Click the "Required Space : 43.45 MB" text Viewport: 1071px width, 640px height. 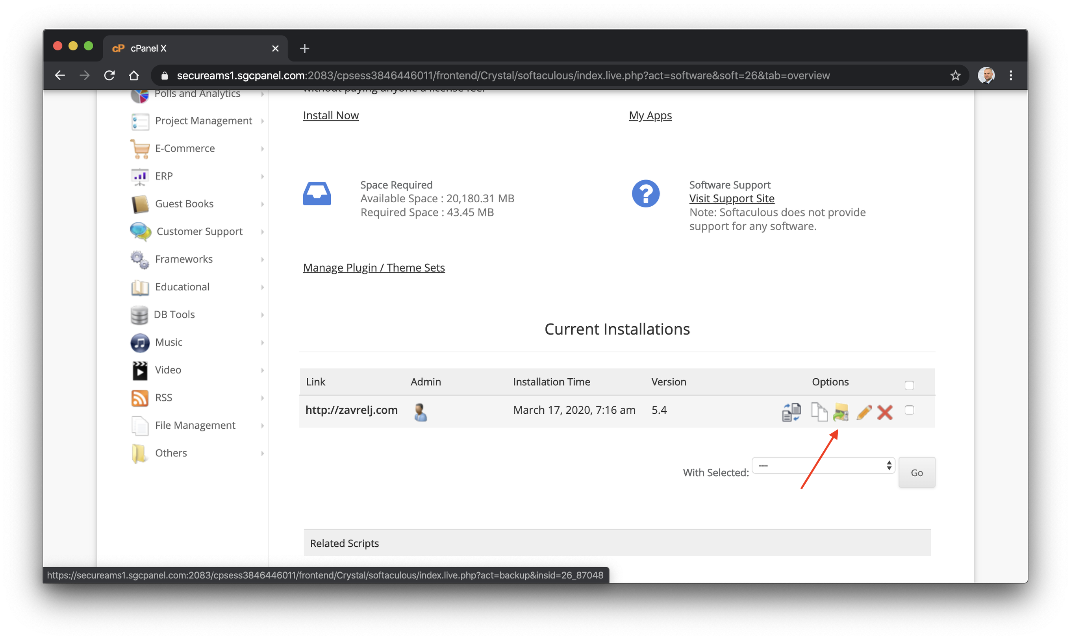tap(427, 212)
